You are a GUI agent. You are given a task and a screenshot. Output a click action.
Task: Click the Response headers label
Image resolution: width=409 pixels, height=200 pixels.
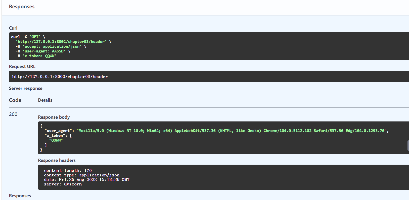[x=57, y=160]
